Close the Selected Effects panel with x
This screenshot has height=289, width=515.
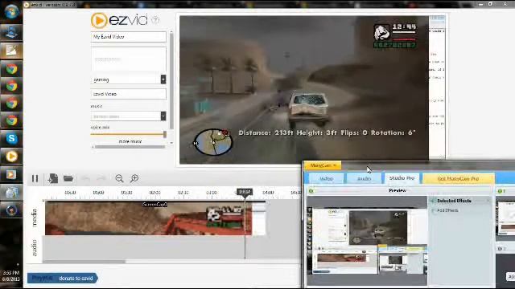(x=488, y=201)
